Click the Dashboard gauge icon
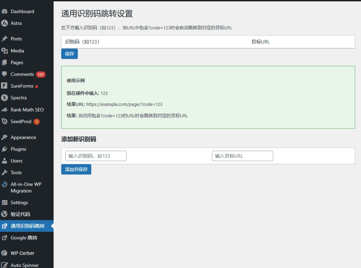 [4, 12]
